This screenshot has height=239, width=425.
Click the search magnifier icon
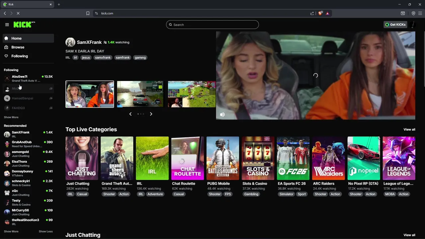point(171,25)
